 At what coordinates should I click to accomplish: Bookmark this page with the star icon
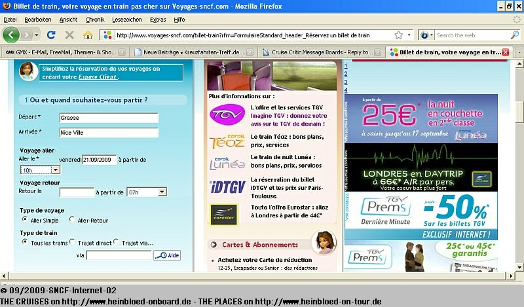point(398,35)
